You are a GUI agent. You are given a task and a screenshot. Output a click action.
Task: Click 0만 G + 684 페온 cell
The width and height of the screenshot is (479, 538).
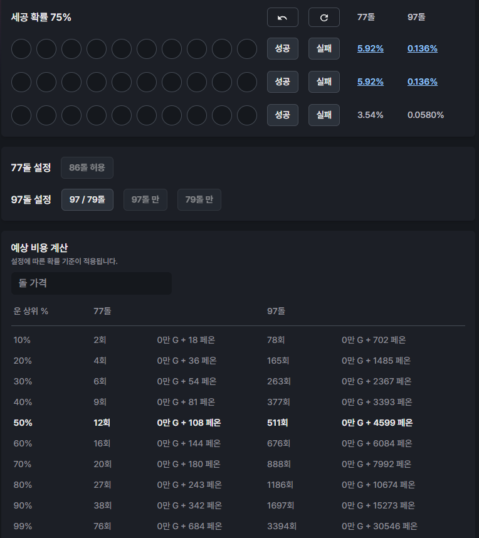(x=189, y=526)
